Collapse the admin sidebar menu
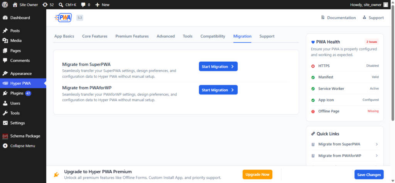 click(x=23, y=146)
